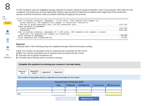Switch to the Required 3 and 4 tab

click(x=34, y=72)
